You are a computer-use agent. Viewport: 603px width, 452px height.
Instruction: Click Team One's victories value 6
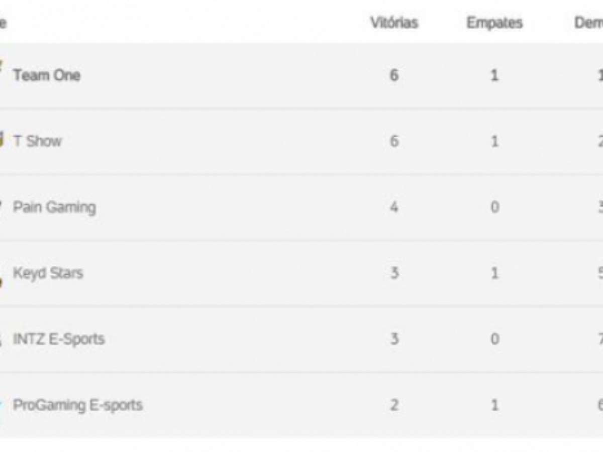[394, 75]
